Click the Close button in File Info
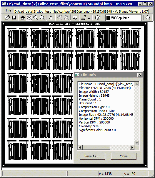The height and width of the screenshot is (178, 155). pyautogui.click(x=124, y=156)
